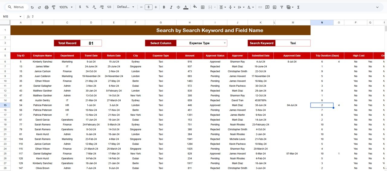
Task: Open the Borders tool
Action: (203, 7)
